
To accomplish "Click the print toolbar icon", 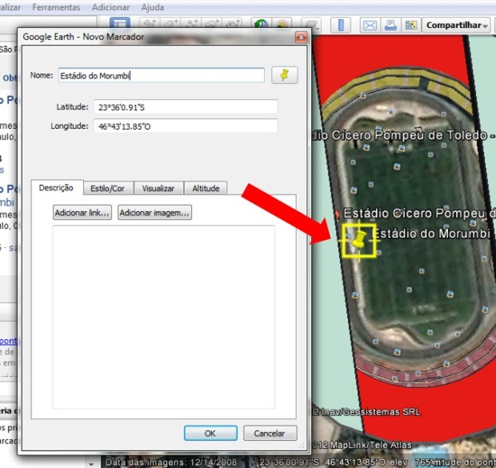I will coord(390,25).
